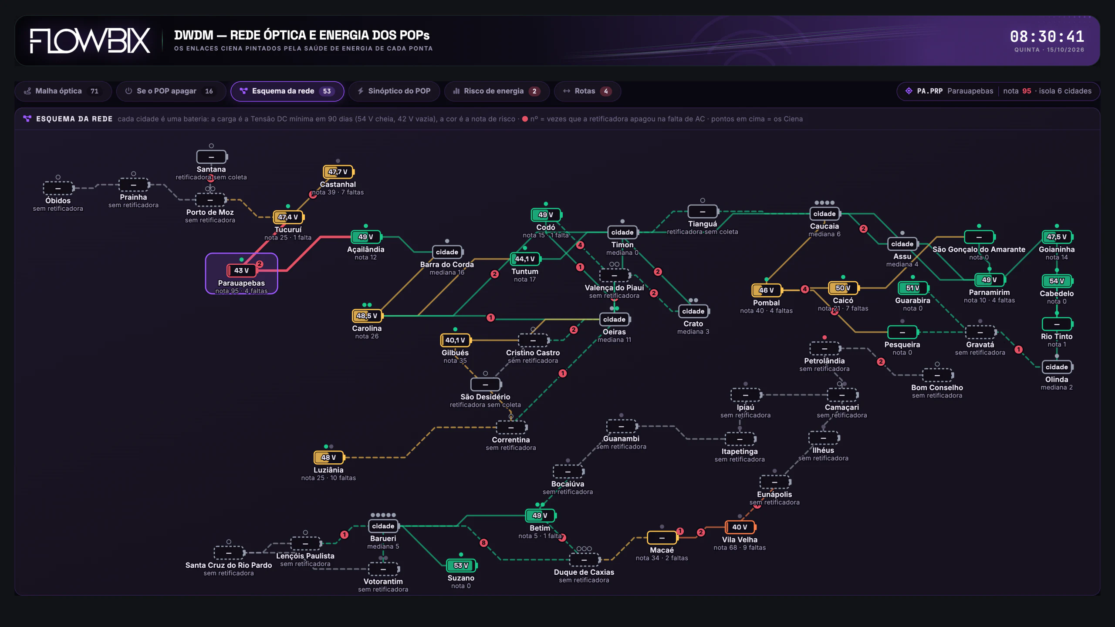This screenshot has height=627, width=1115.
Task: Switch to Risco de energia tab
Action: tap(497, 91)
